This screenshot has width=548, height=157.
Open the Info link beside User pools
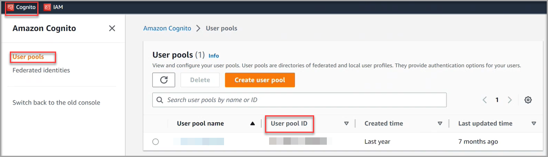click(214, 56)
